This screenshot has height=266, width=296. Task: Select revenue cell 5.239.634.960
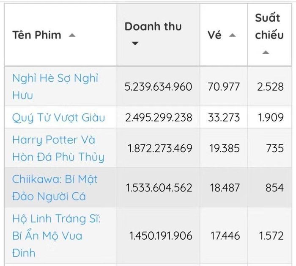tap(158, 87)
